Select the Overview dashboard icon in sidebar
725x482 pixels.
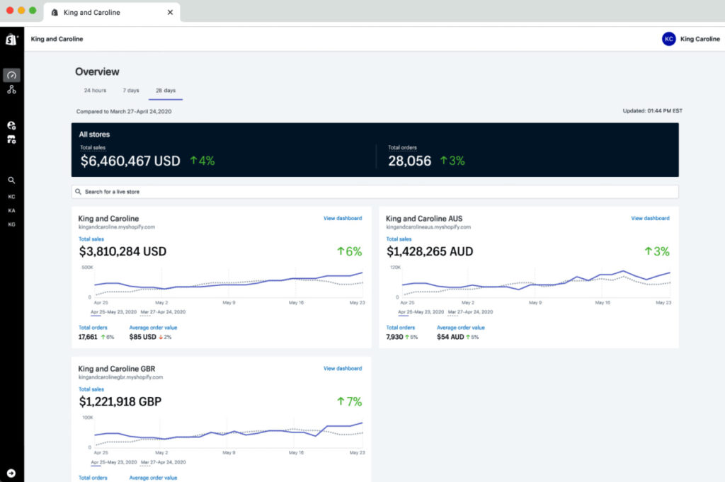coord(11,74)
